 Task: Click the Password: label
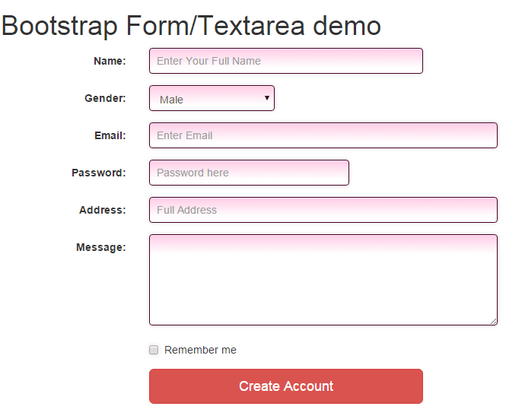99,173
